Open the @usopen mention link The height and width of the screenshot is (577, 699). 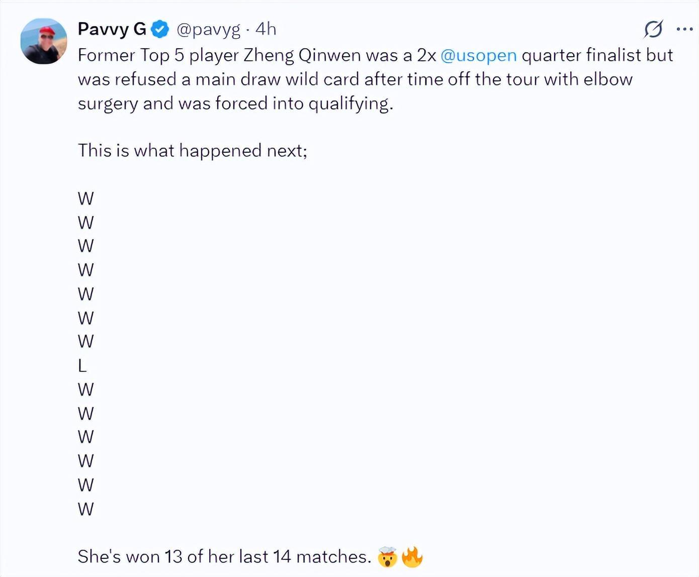point(478,55)
